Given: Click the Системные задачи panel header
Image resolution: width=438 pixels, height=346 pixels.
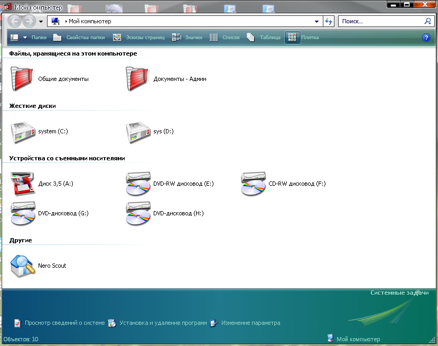Looking at the screenshot, I should tap(399, 293).
